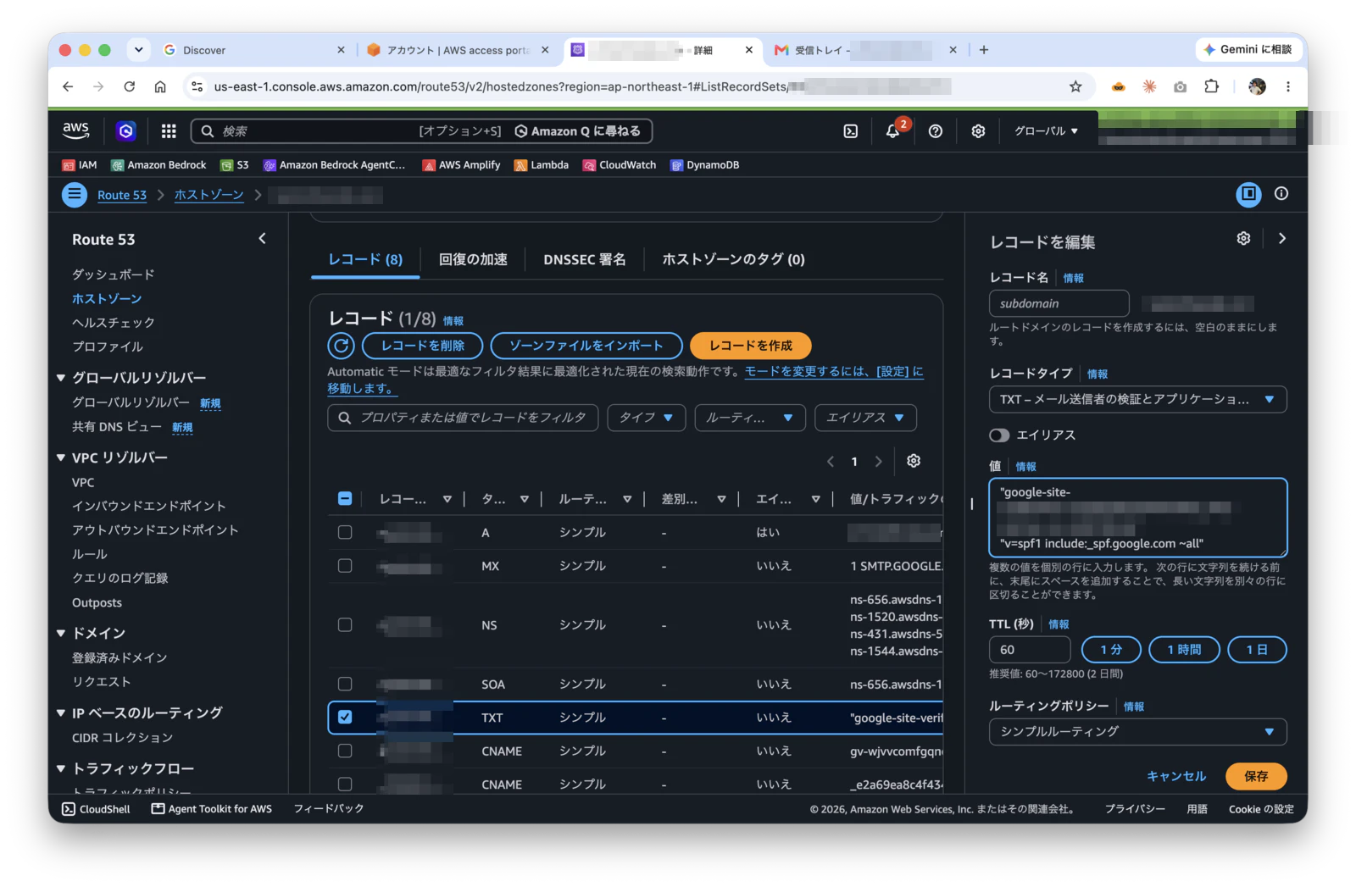Screen dimensions: 1356x887
Task: Open the AWS home logo
Action: click(75, 130)
